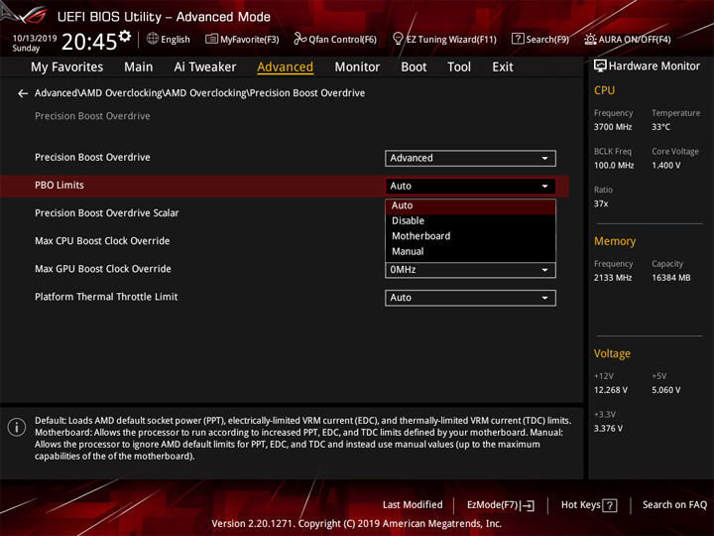Open Platform Thermal Throttle Limit dropdown
Viewport: 714px width, 536px height.
(x=470, y=298)
